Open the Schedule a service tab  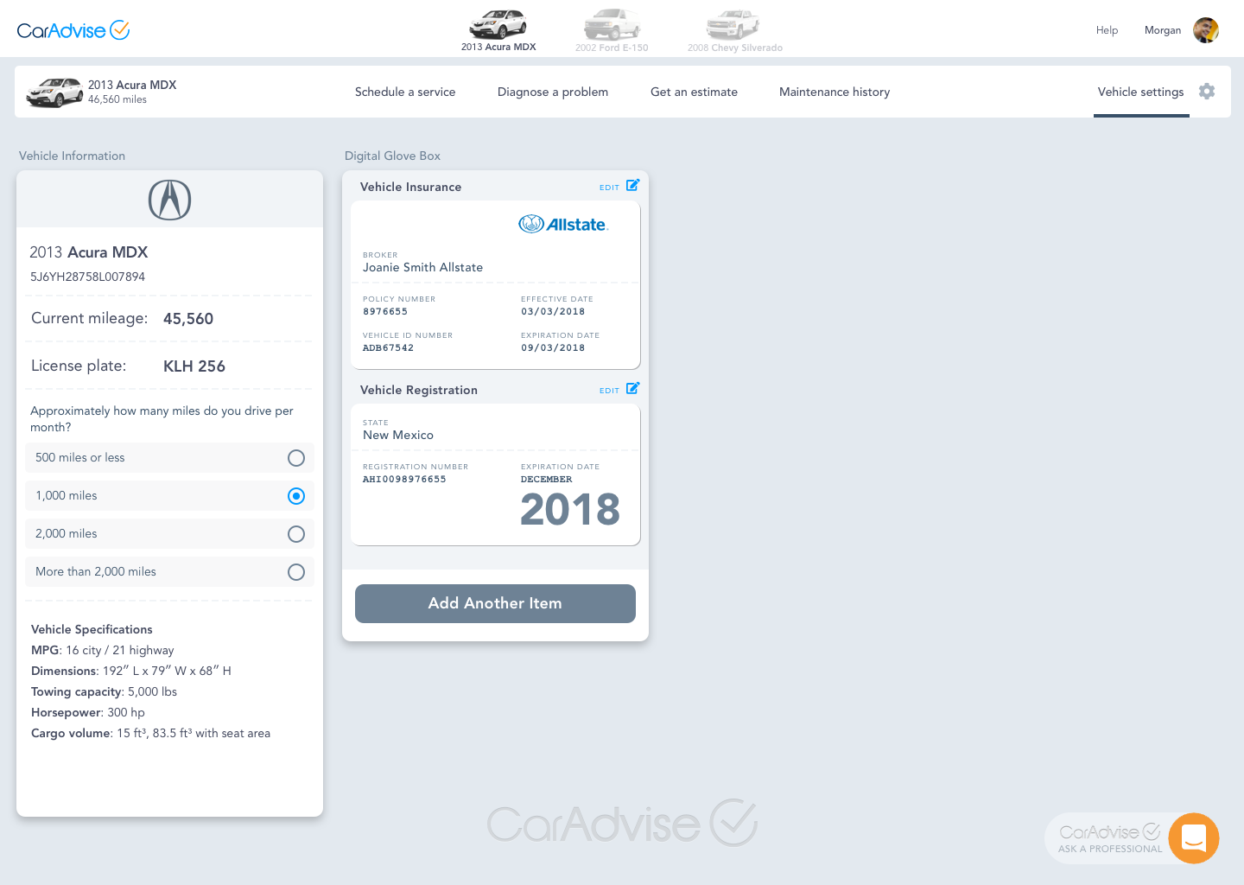click(405, 92)
